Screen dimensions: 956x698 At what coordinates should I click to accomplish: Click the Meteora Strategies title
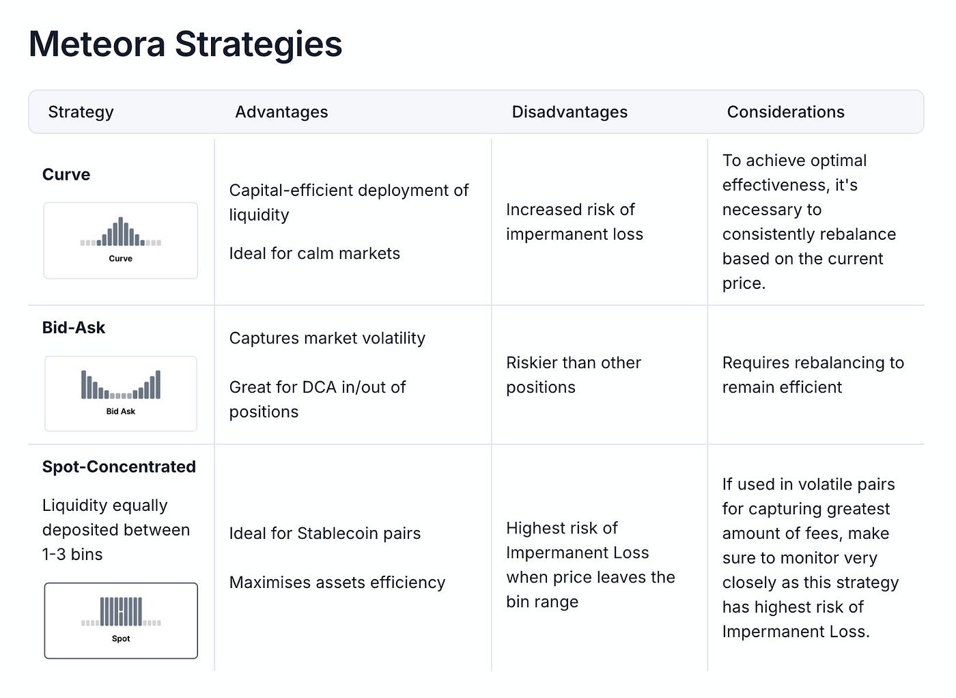pyautogui.click(x=185, y=44)
